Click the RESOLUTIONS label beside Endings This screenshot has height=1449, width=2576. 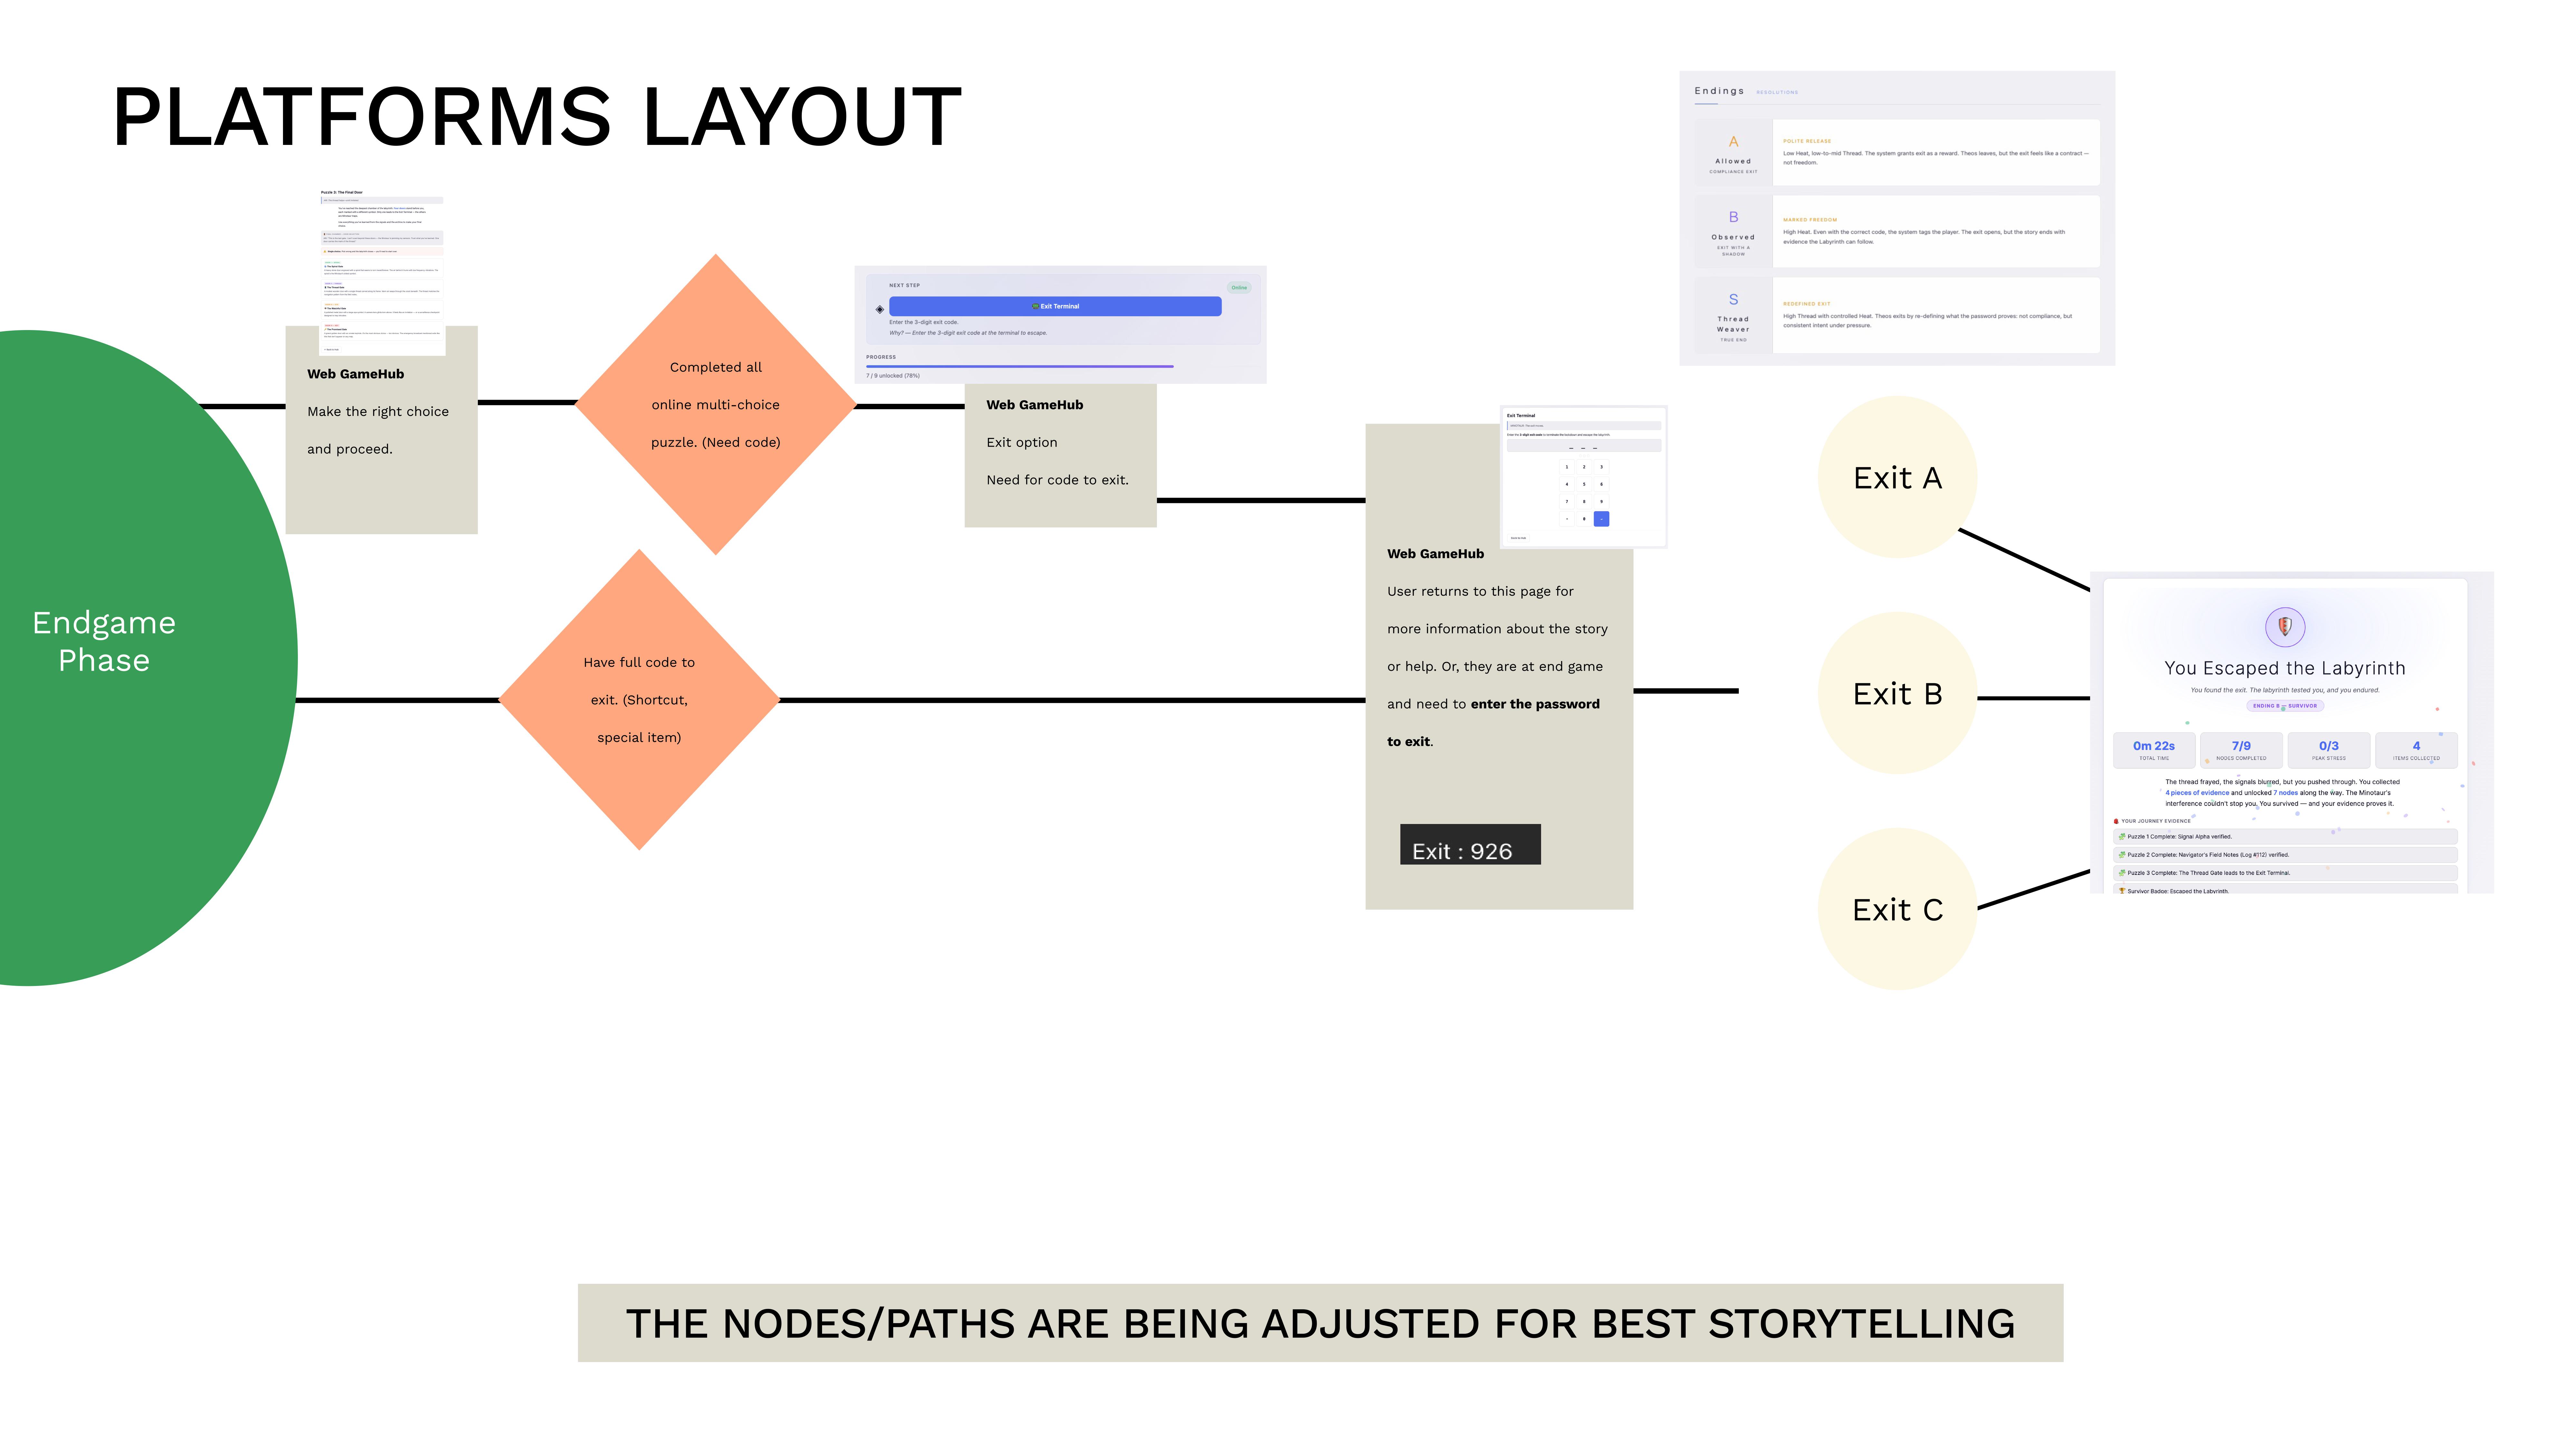pyautogui.click(x=1777, y=92)
